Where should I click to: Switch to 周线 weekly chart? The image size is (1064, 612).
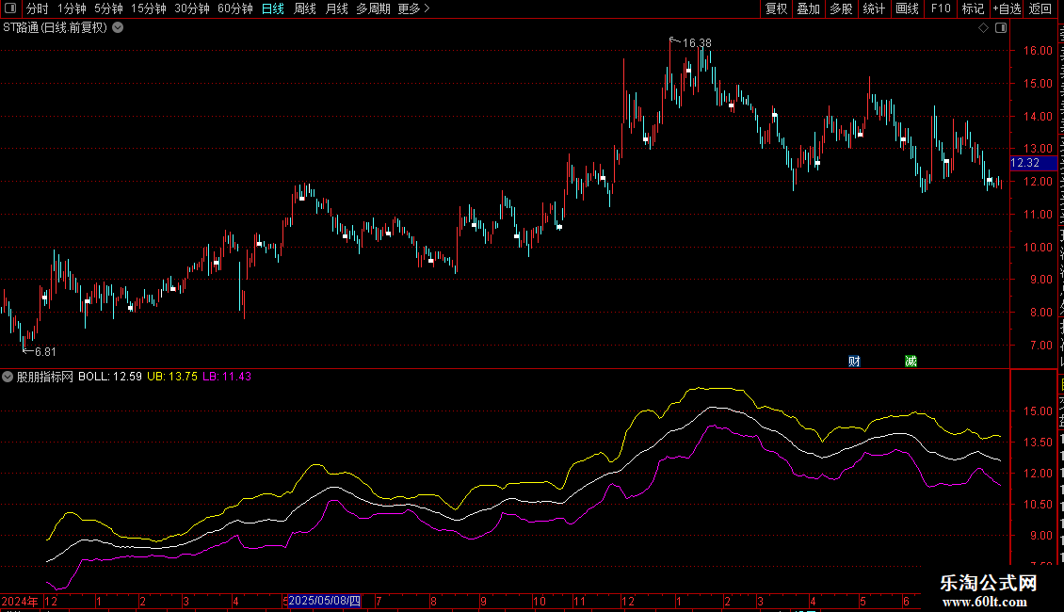[x=305, y=8]
